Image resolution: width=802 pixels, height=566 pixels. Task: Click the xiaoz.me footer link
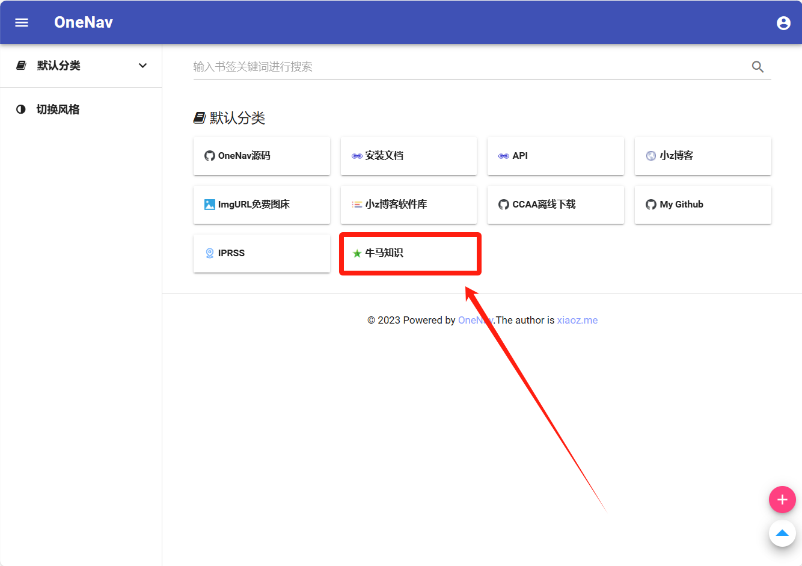(577, 320)
